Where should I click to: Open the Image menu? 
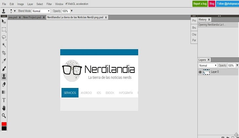[x=20, y=4]
